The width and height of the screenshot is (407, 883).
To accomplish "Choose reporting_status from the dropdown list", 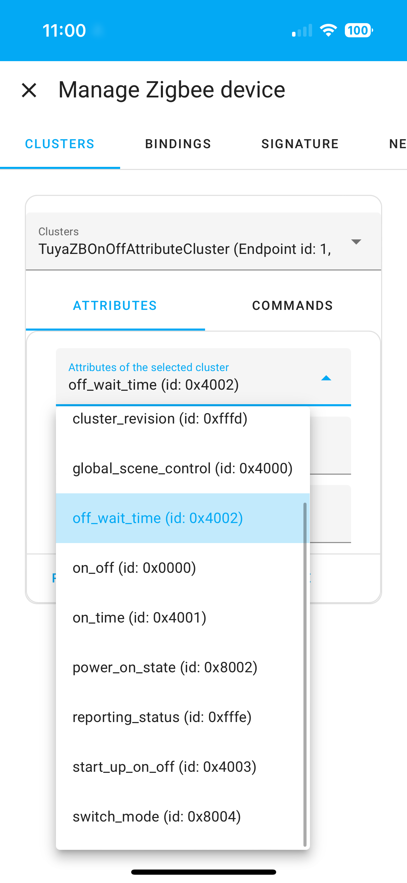I will [162, 717].
